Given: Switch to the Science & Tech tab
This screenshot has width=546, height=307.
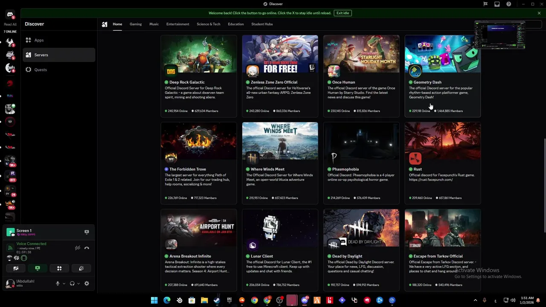Looking at the screenshot, I should 209,24.
